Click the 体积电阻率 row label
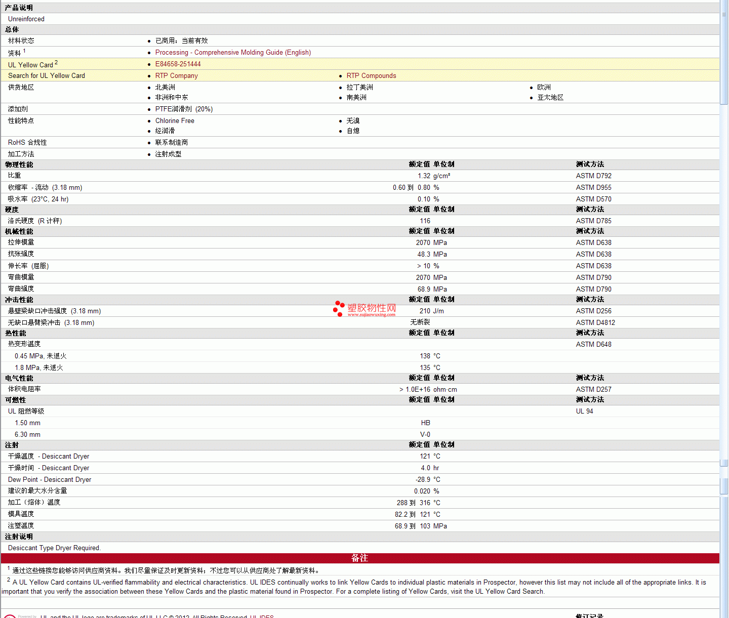 pyautogui.click(x=24, y=389)
